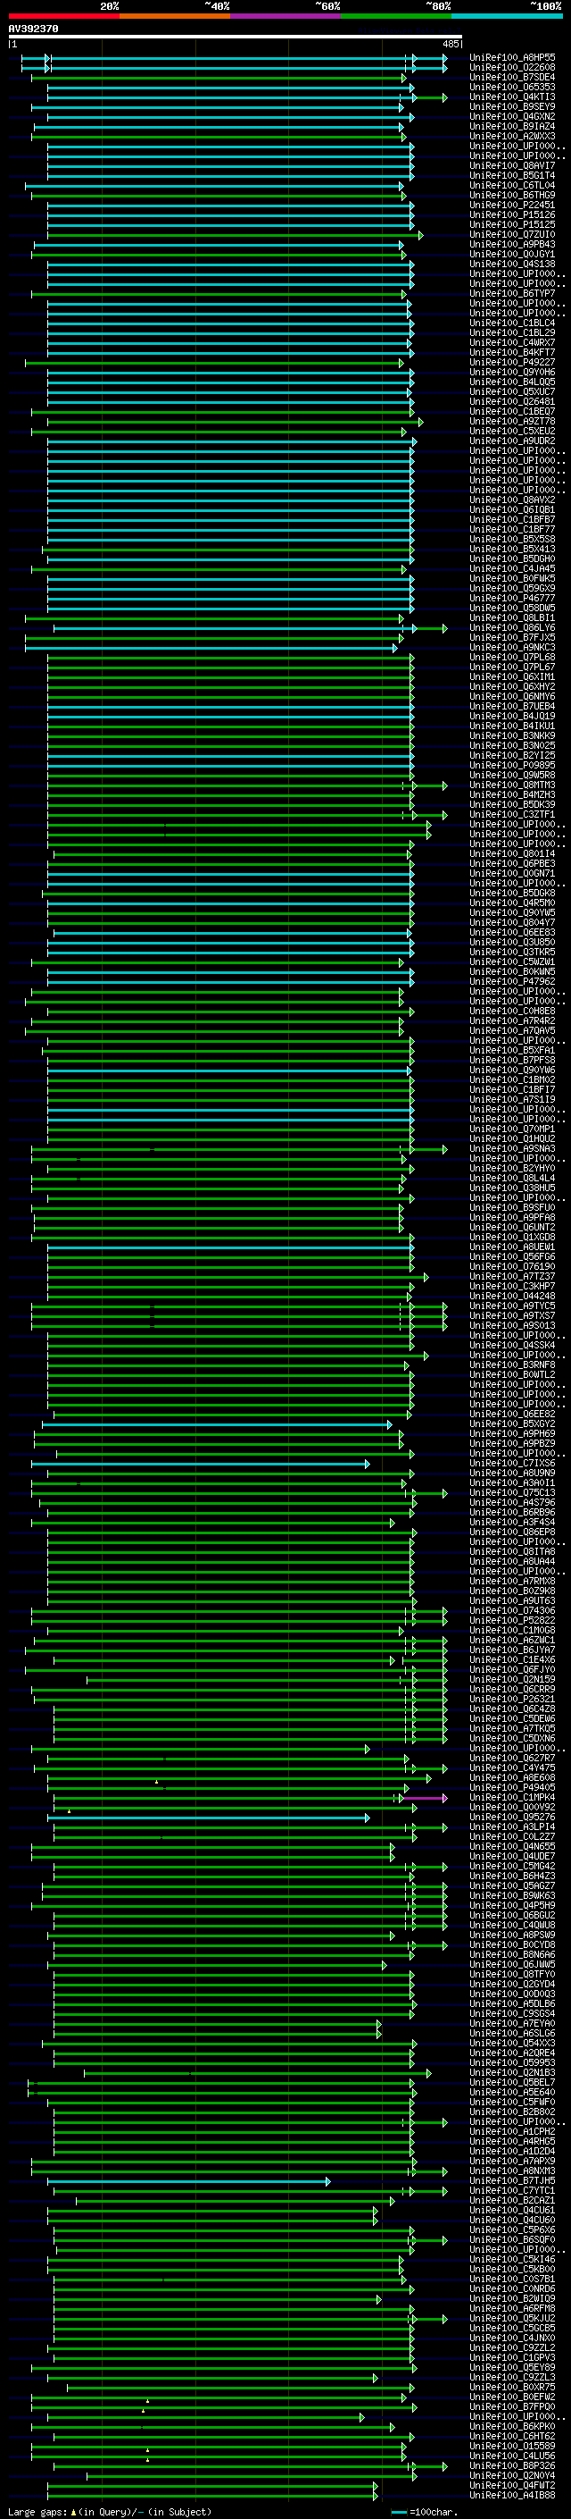The width and height of the screenshot is (571, 2519).
Task: Open hit UniRef100_O22608
Action: pos(512,68)
